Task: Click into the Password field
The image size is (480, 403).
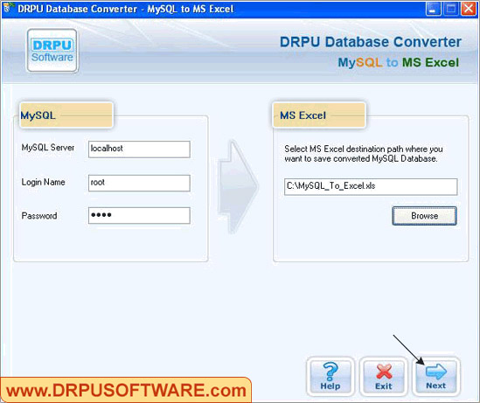Action: [x=139, y=215]
